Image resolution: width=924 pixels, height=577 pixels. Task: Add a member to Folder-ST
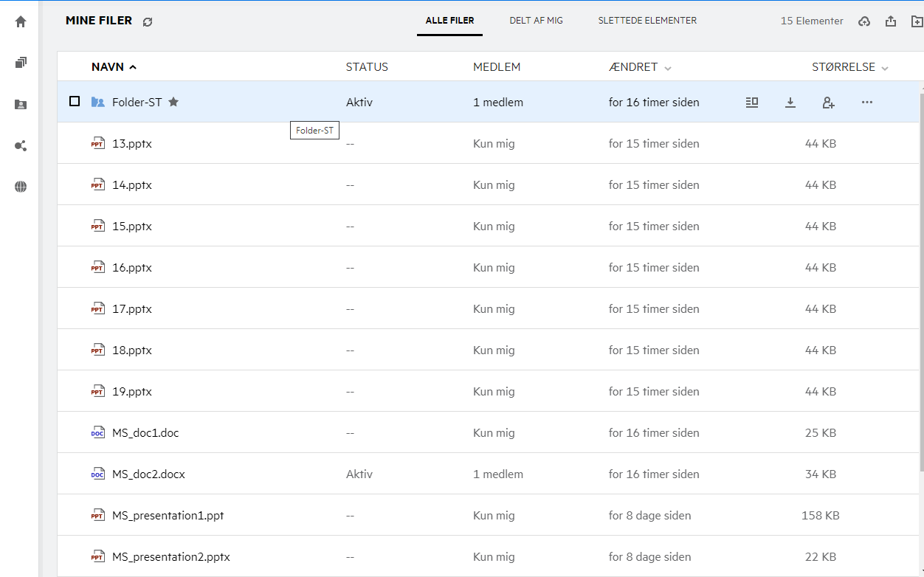tap(828, 103)
